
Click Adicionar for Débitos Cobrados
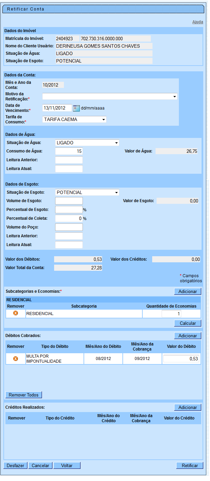click(188, 336)
